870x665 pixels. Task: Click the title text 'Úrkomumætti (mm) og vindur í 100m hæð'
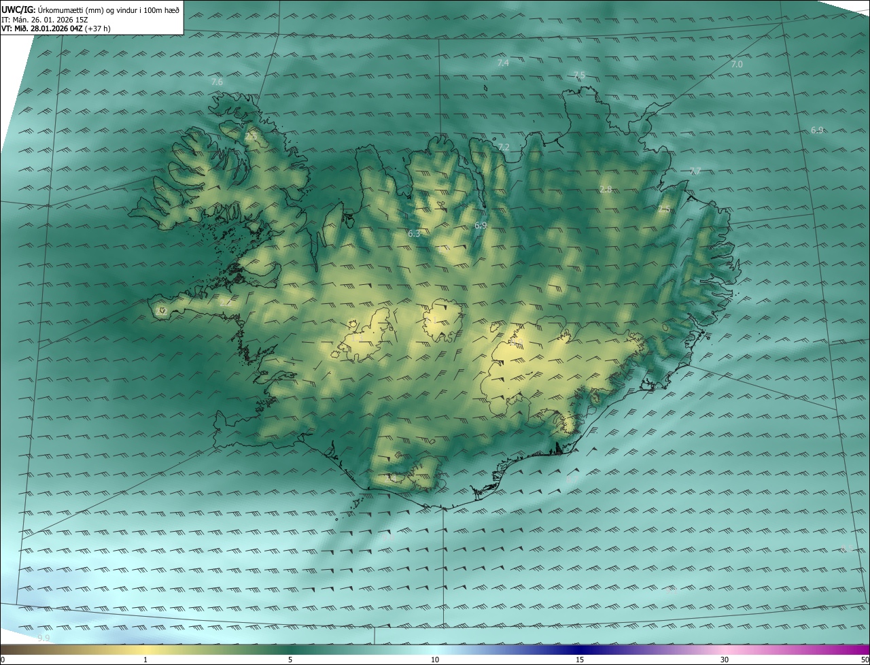click(109, 10)
